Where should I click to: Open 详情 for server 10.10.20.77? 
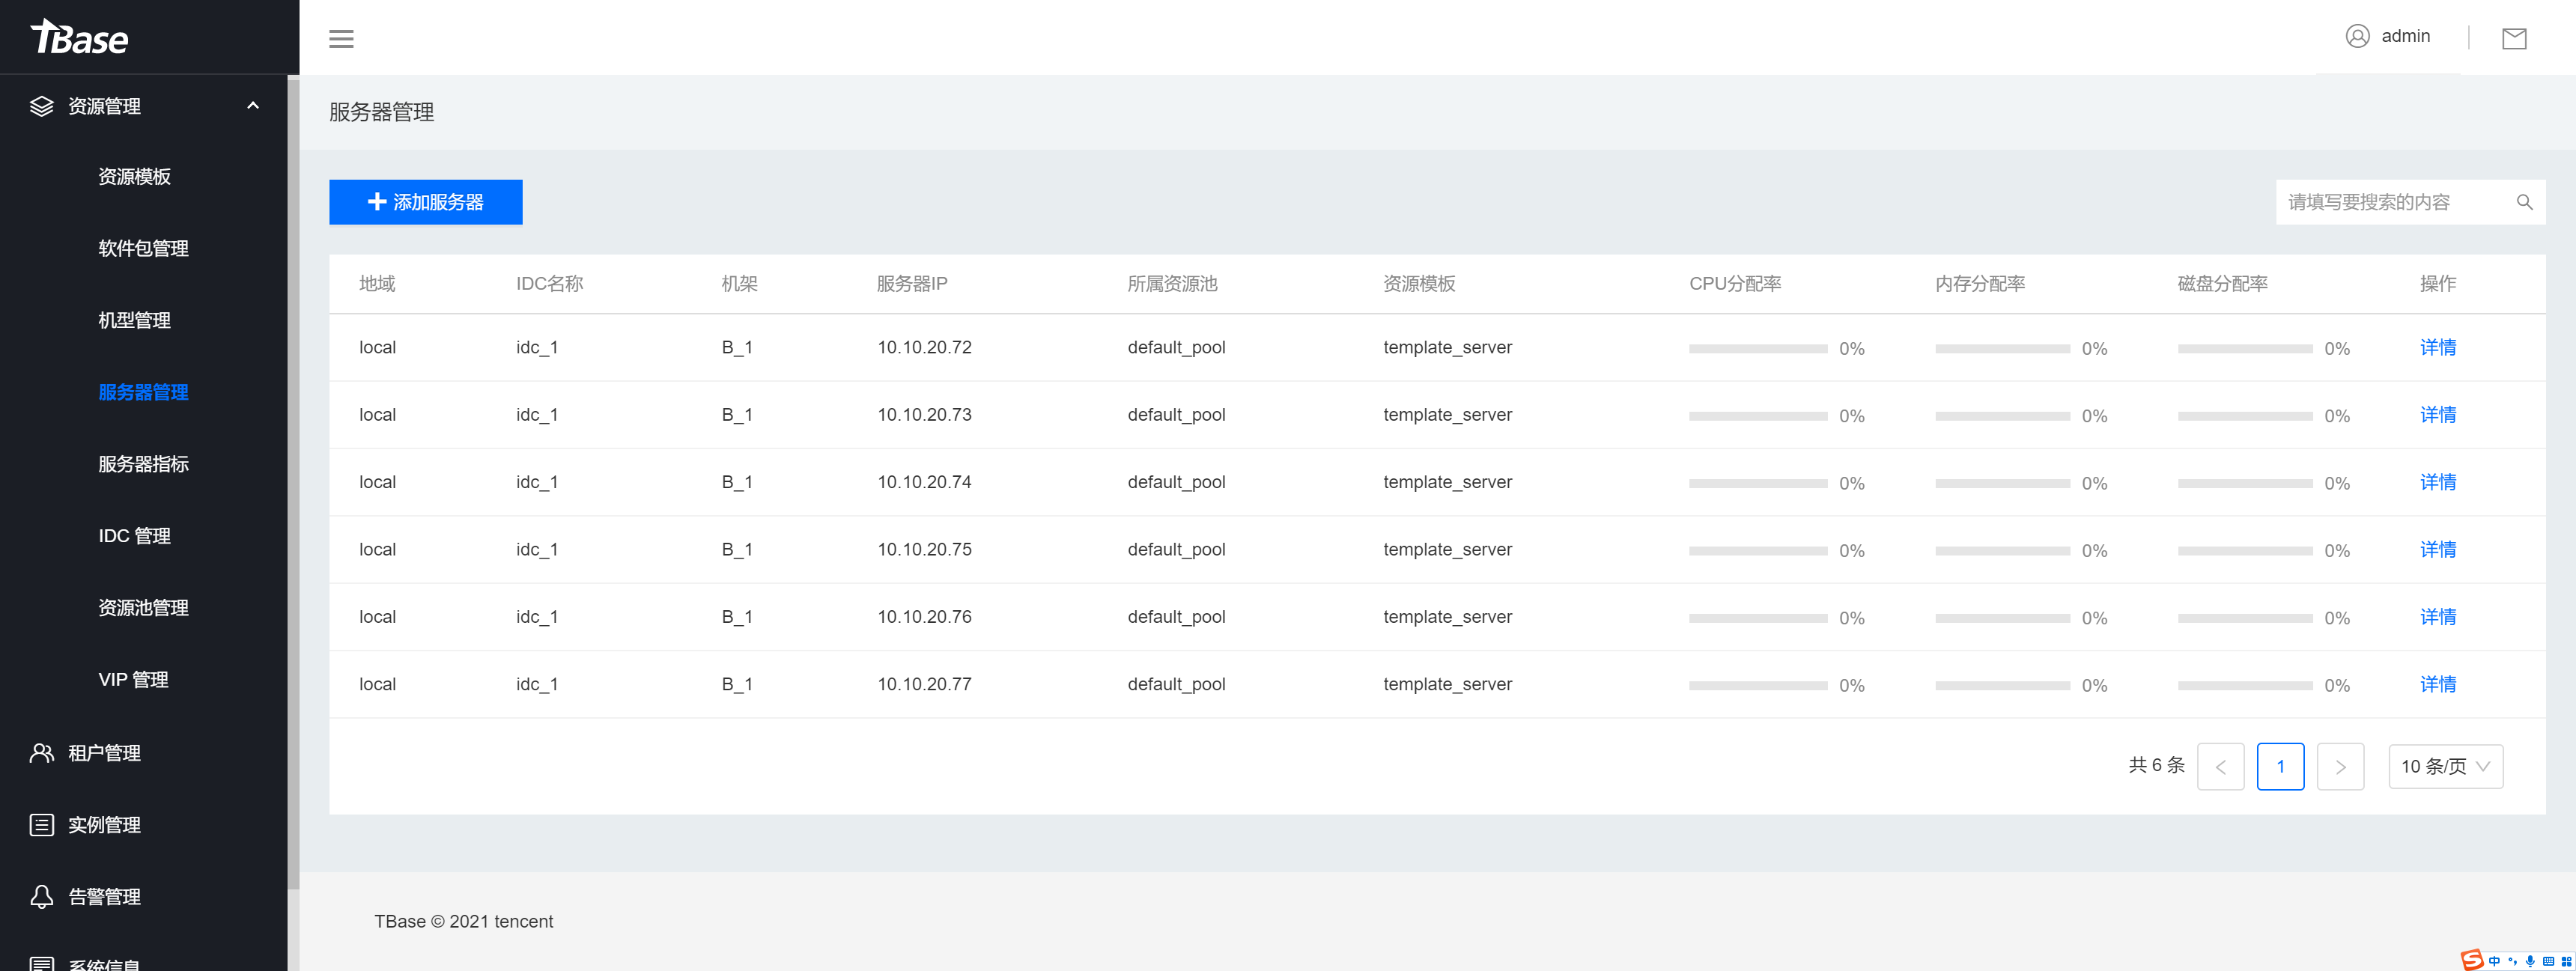tap(2438, 684)
